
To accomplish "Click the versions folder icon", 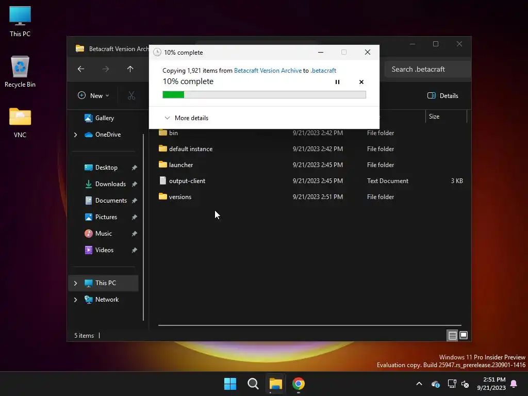I will pyautogui.click(x=162, y=196).
